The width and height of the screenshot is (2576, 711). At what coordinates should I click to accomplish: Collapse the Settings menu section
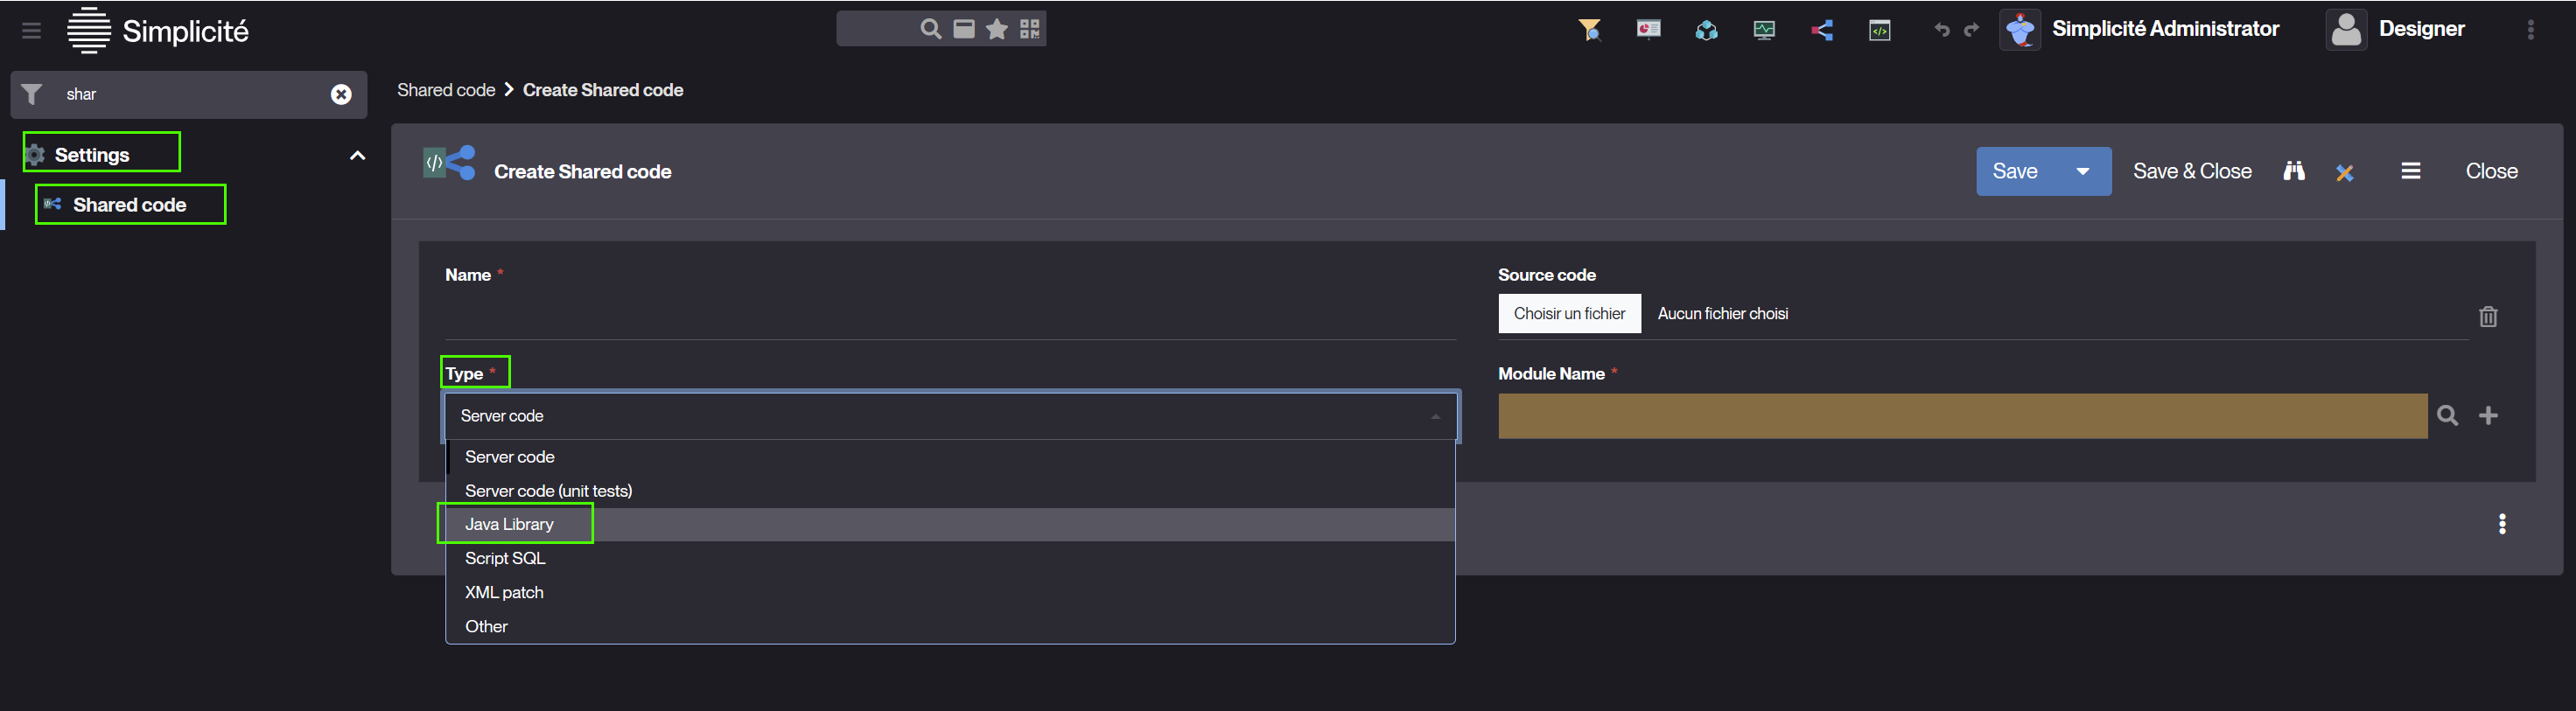357,155
